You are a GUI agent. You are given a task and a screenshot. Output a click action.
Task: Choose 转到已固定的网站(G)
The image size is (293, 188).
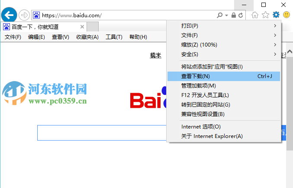[224, 105]
